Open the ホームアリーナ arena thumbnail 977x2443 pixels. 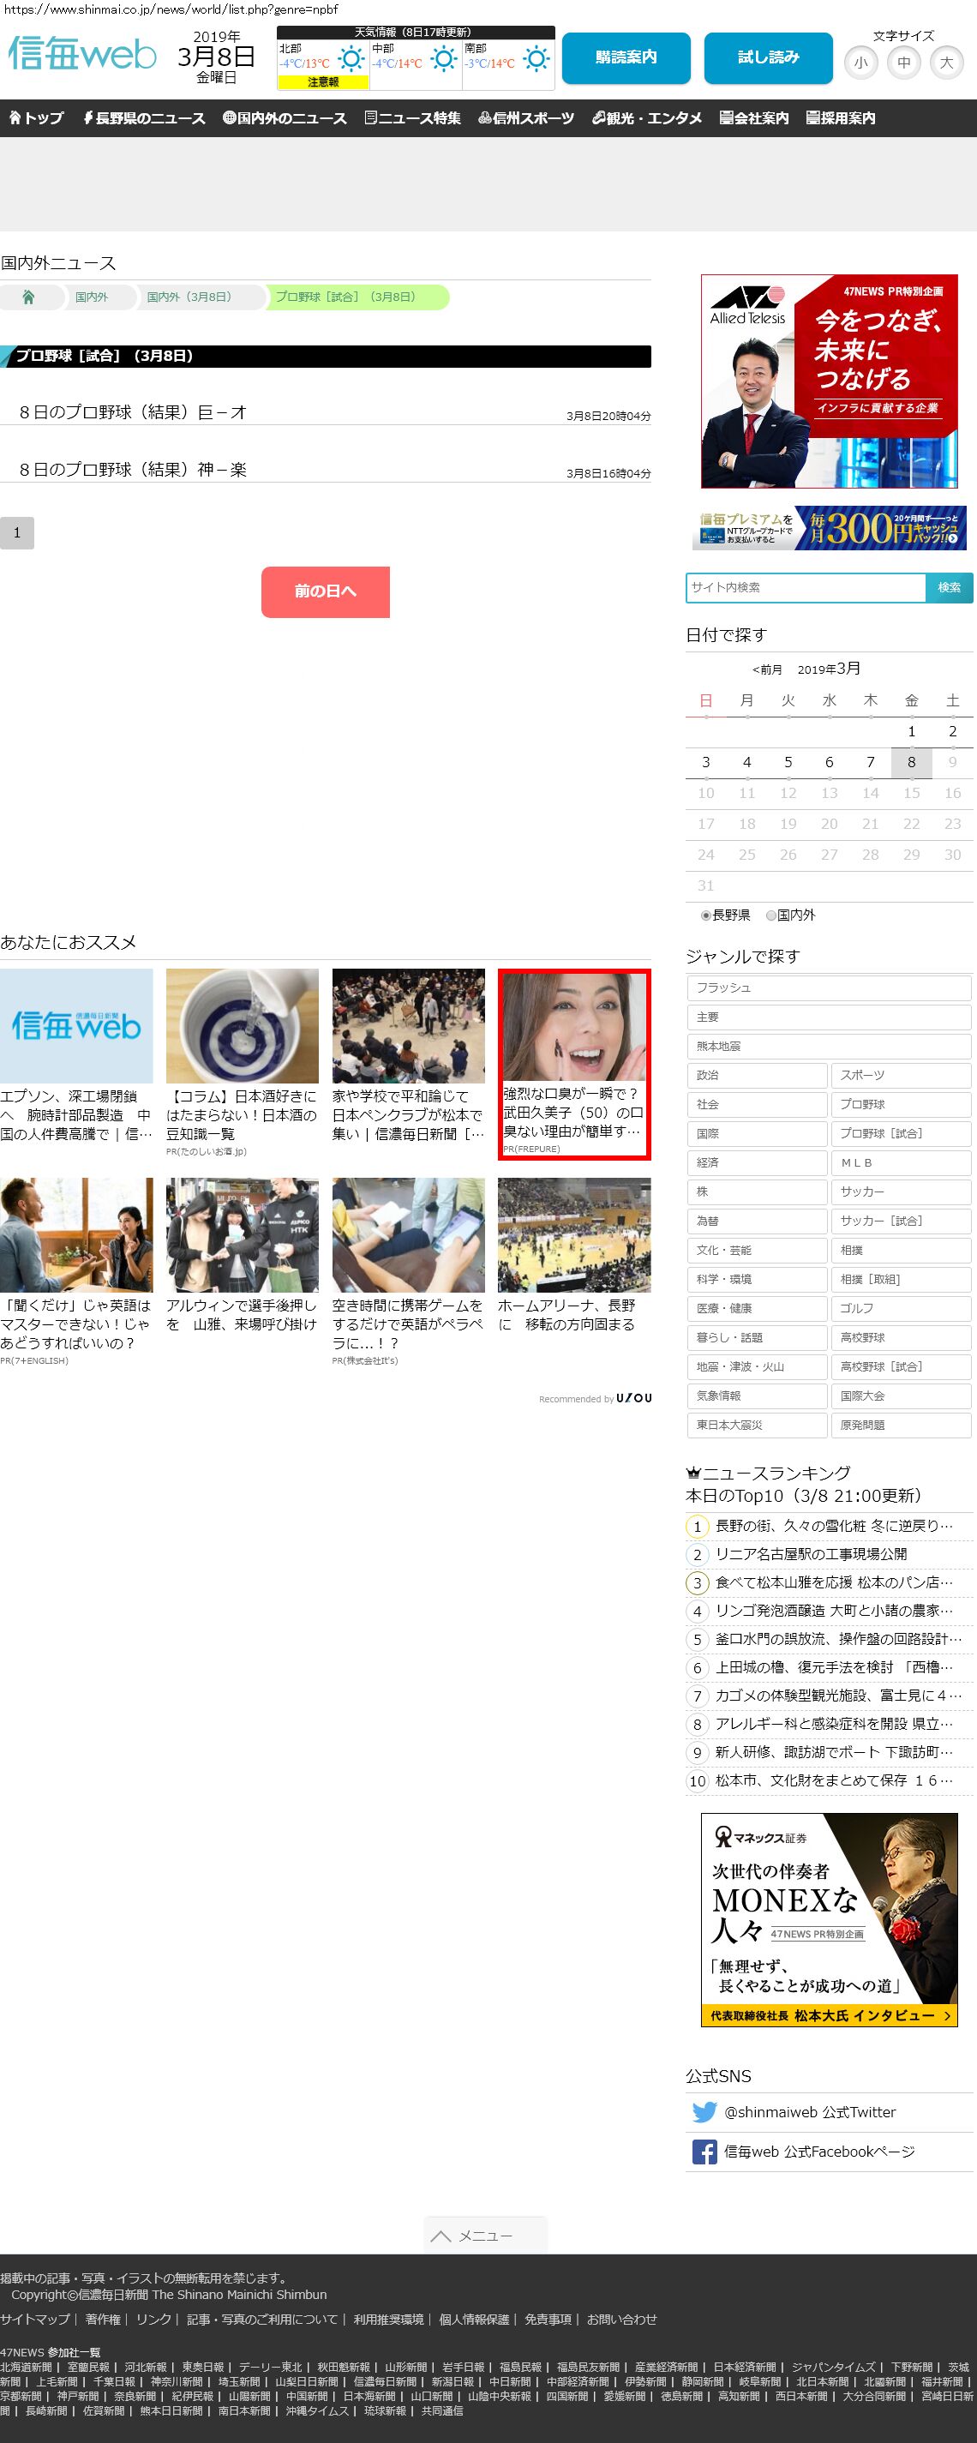[x=574, y=1236]
